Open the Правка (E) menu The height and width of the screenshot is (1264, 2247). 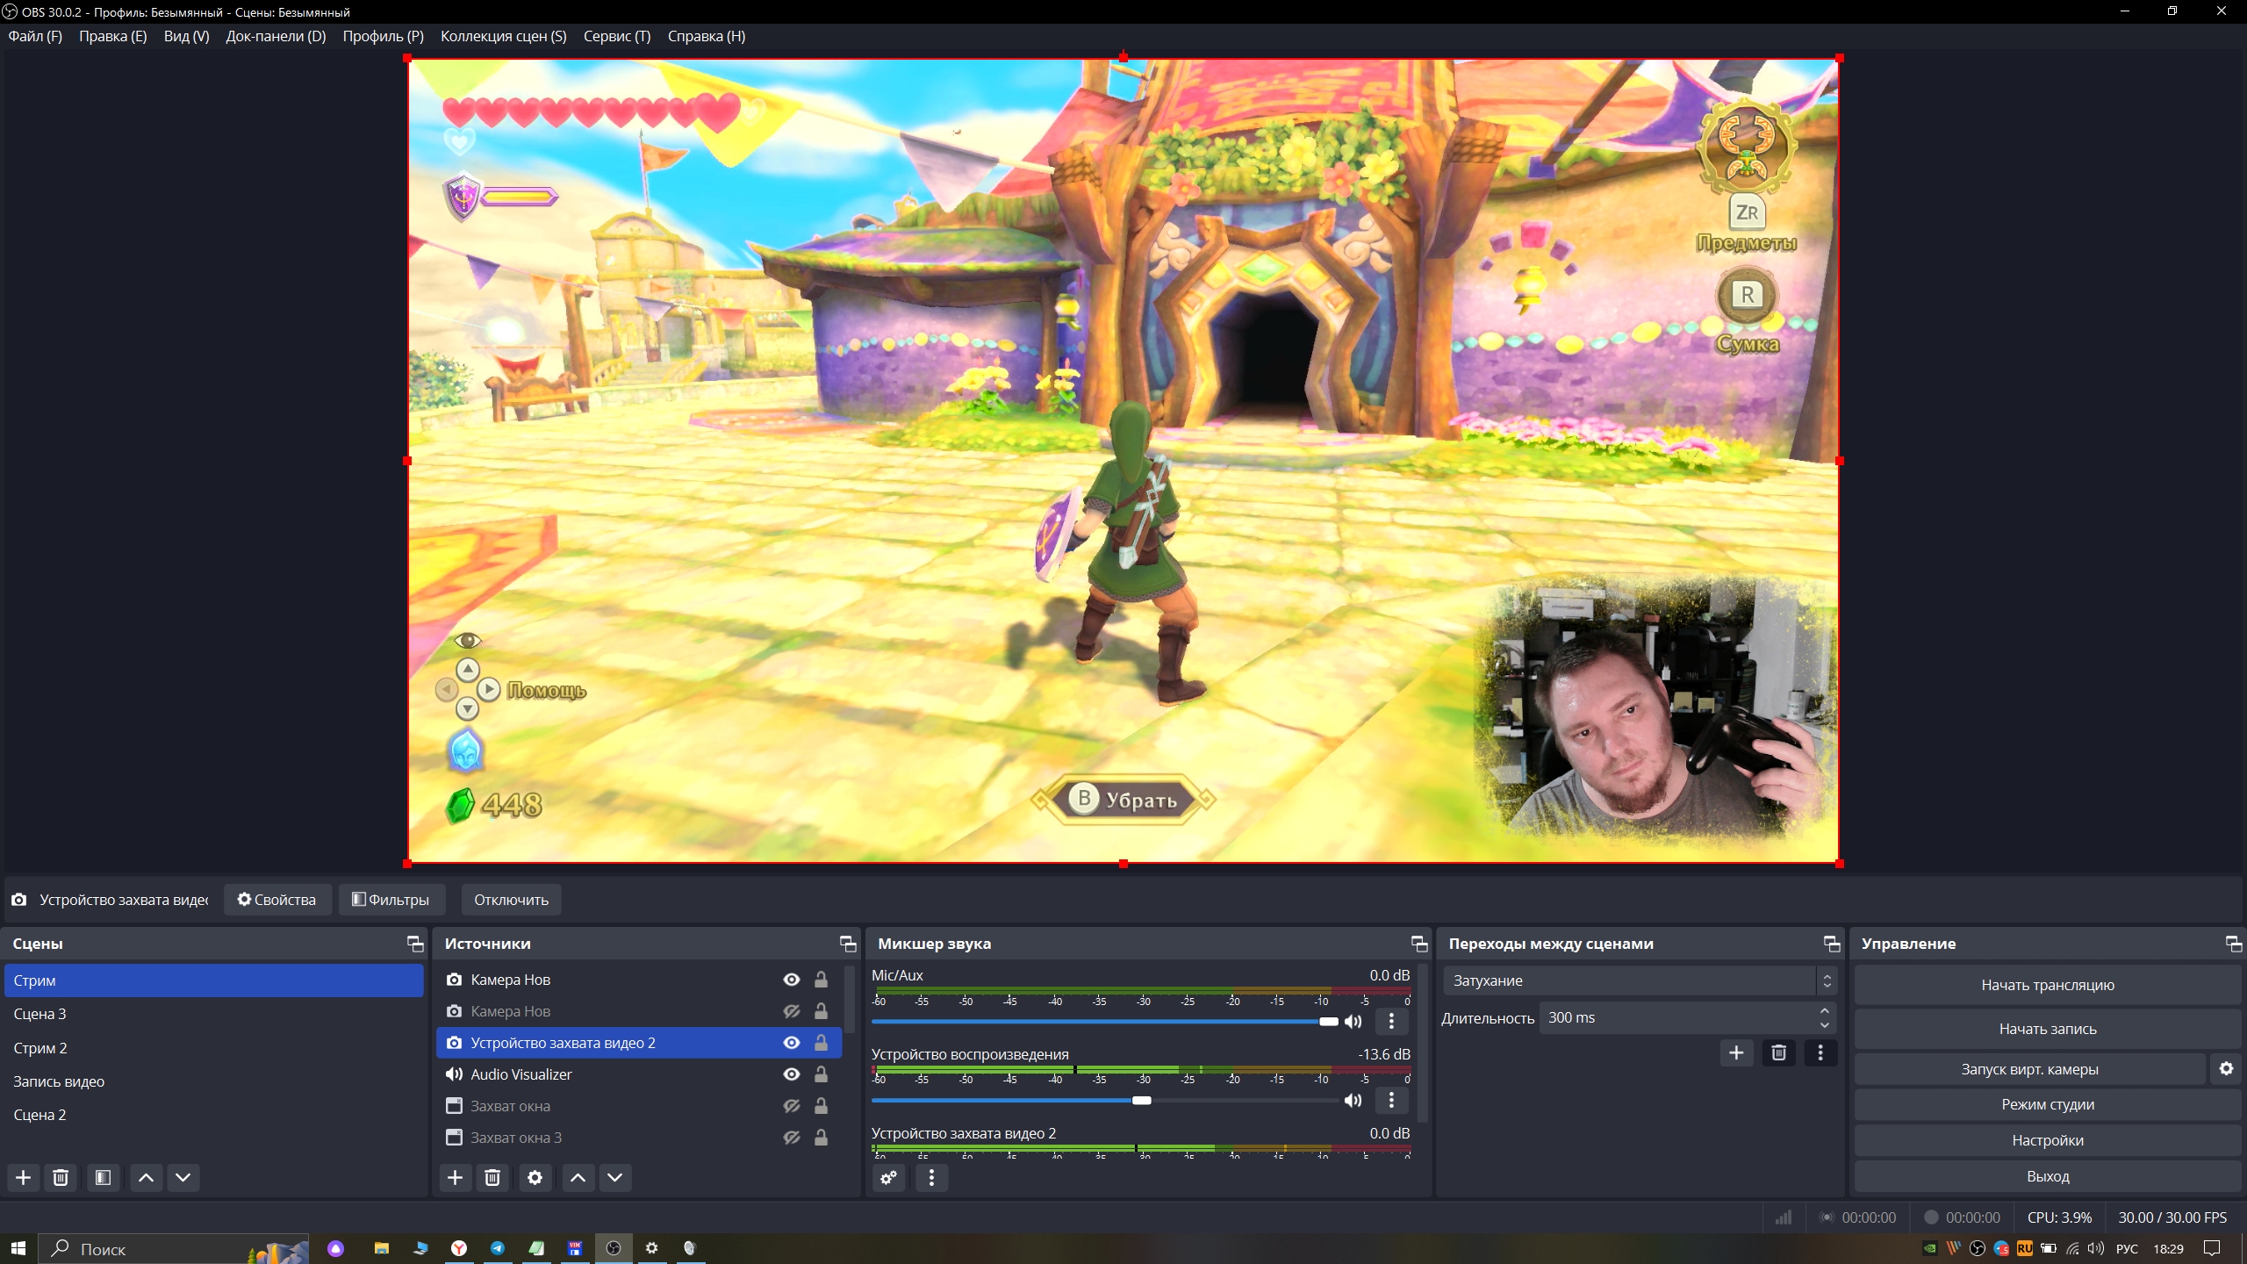[x=113, y=36]
